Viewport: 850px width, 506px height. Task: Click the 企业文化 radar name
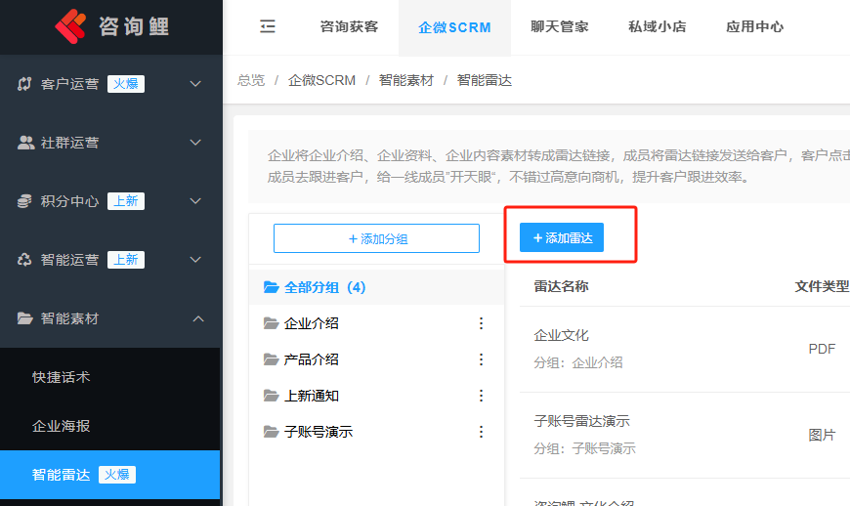click(561, 335)
